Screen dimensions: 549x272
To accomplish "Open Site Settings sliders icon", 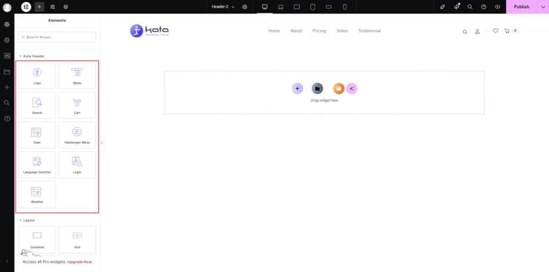I will tap(53, 7).
